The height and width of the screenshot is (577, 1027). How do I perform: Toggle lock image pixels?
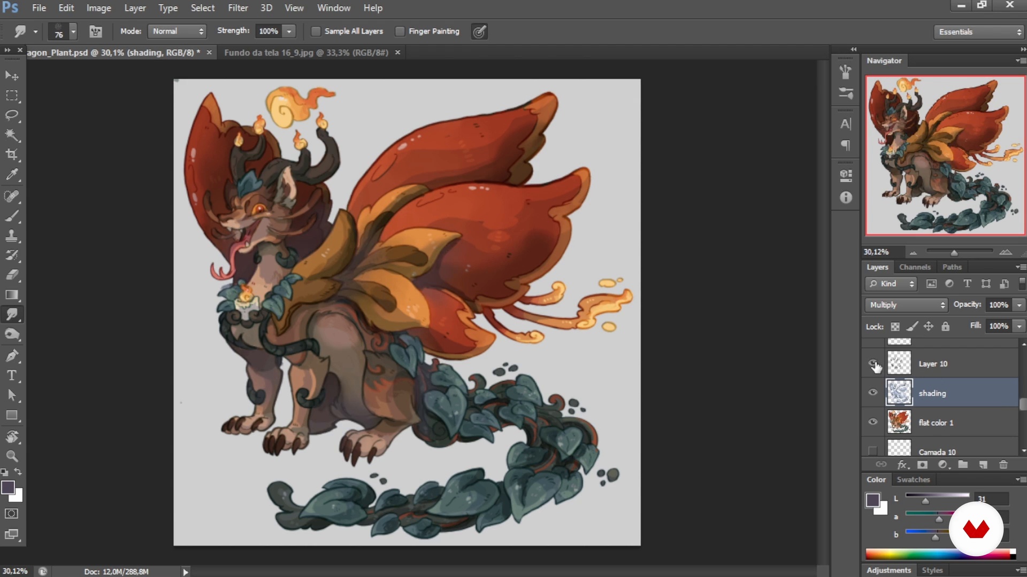coord(912,326)
